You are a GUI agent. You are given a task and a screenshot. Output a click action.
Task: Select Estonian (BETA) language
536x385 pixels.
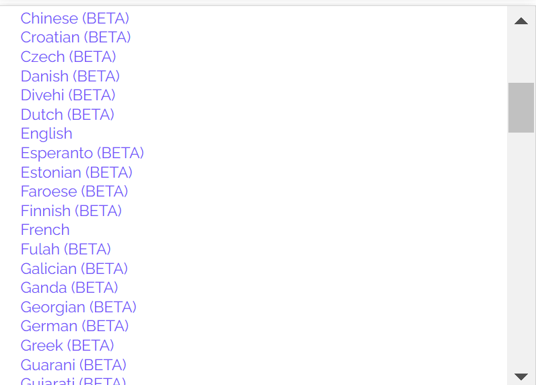click(x=76, y=172)
